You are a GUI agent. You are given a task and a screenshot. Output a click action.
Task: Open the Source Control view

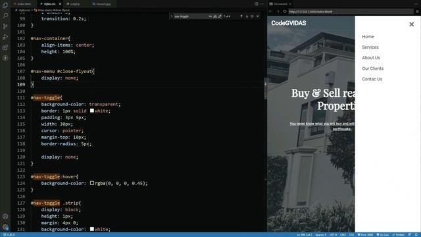5,26
